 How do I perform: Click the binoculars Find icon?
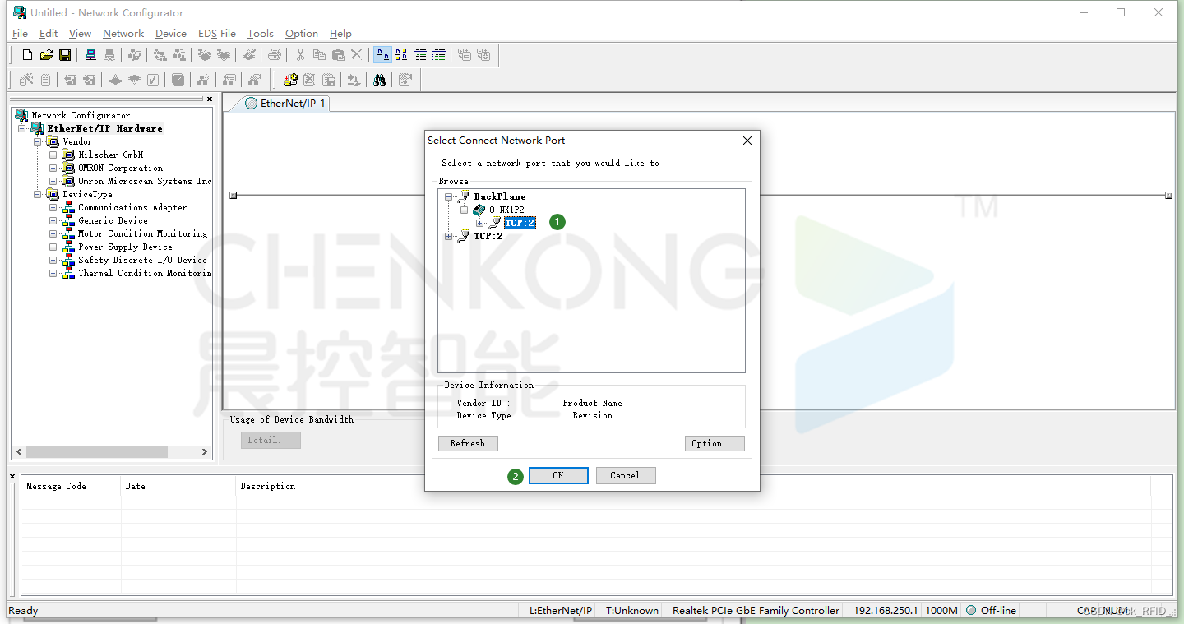(379, 80)
